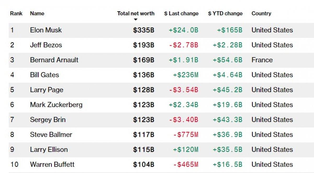Open Larry Ellison's profile
Image resolution: width=314 pixels, height=173 pixels.
49,149
